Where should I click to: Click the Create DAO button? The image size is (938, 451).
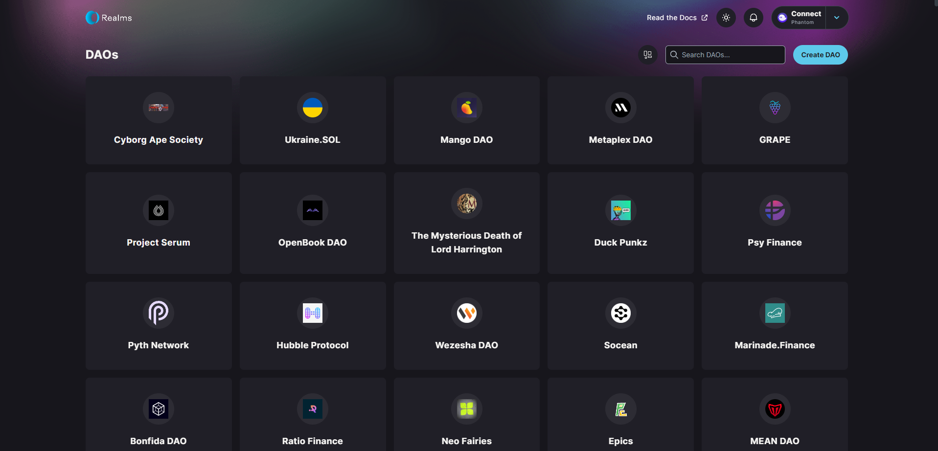[821, 55]
